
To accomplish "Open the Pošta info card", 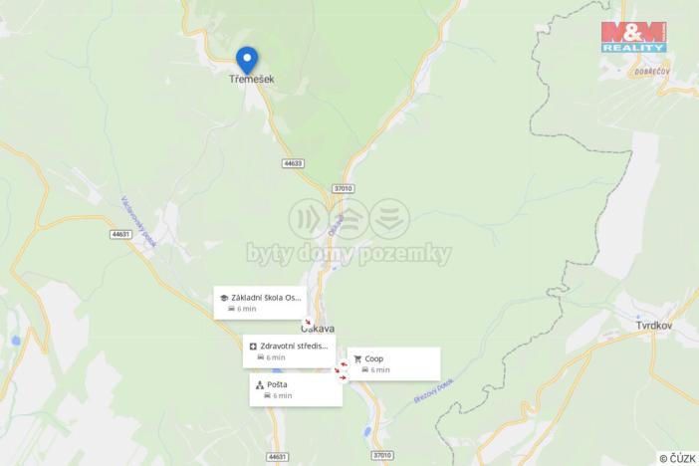I will [296, 389].
